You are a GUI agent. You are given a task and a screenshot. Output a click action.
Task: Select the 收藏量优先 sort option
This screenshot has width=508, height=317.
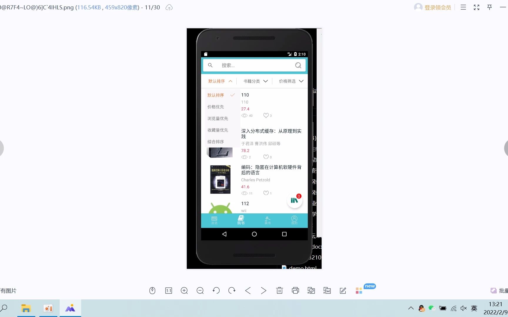218,130
